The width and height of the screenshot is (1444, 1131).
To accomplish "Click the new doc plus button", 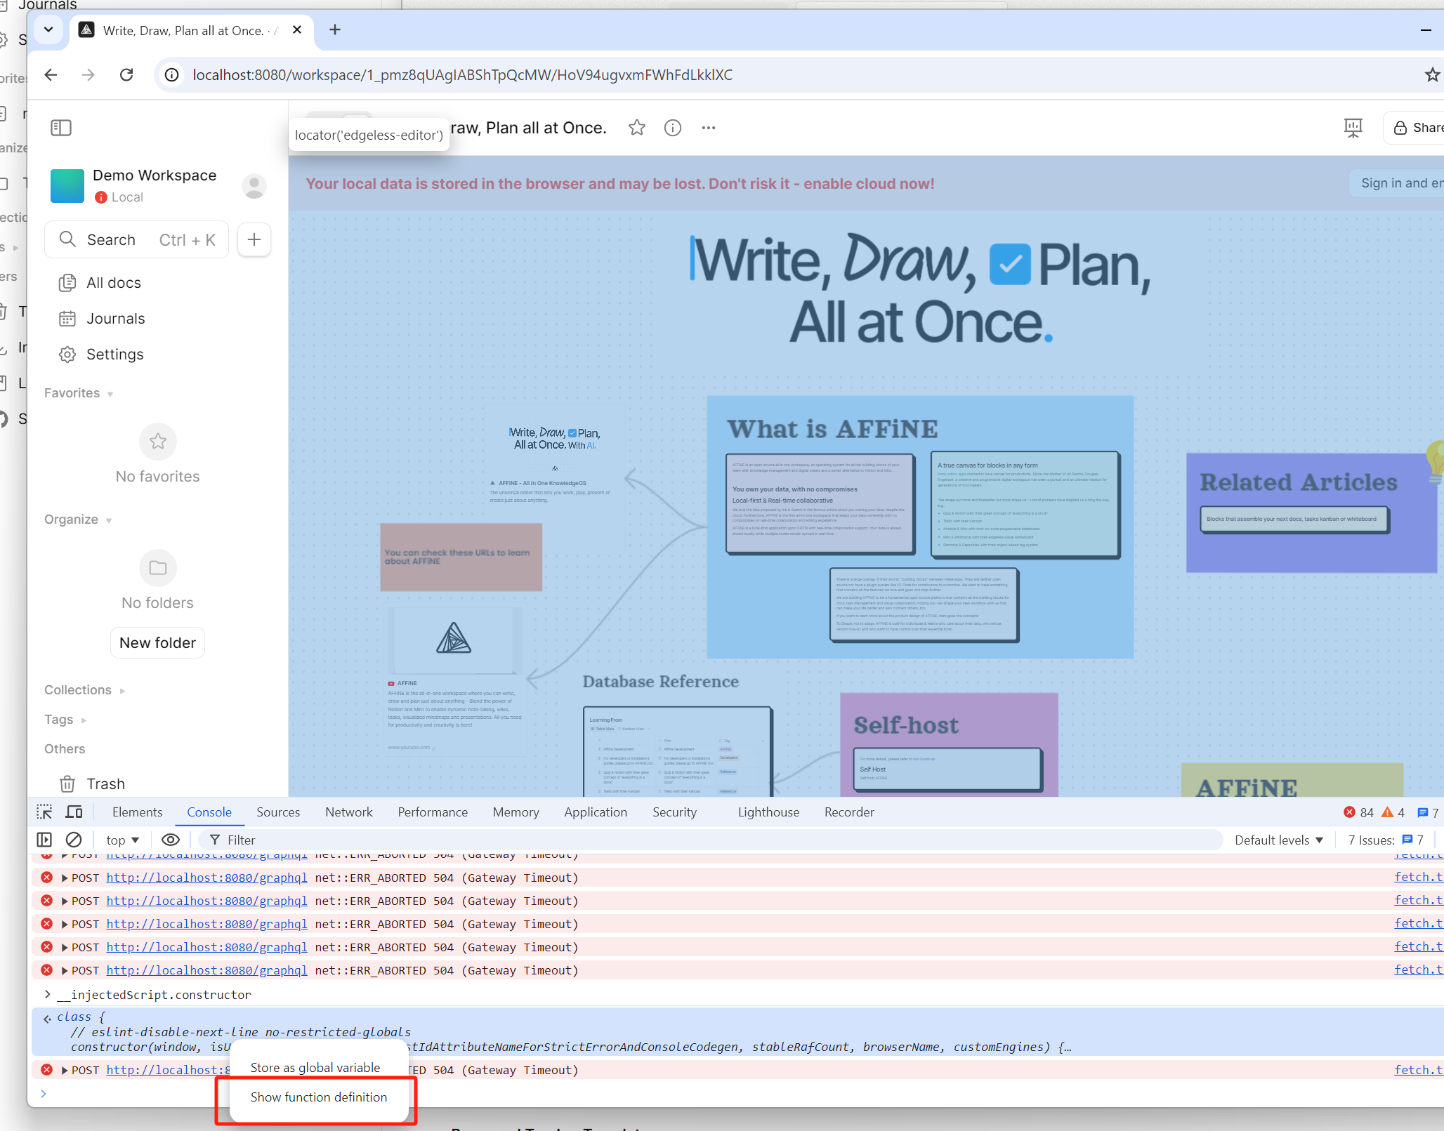I will (x=254, y=239).
